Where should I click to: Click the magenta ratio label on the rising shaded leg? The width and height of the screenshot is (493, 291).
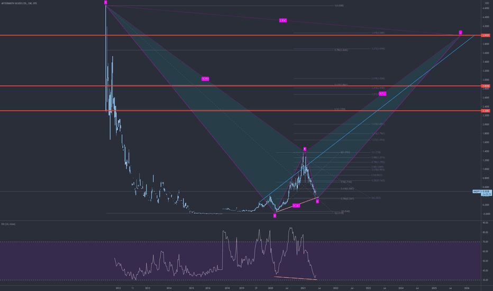point(382,94)
